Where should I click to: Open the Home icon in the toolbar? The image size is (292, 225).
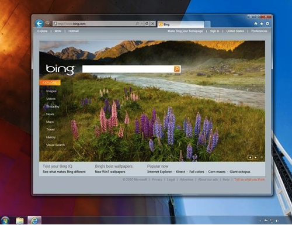(256, 23)
